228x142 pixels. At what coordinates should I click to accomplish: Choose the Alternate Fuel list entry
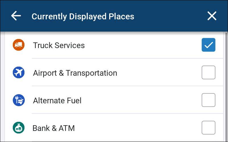(114, 100)
